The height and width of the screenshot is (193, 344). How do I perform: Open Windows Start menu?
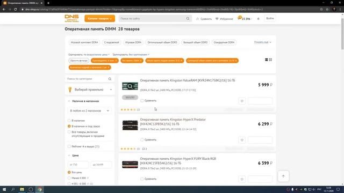pos(4,189)
